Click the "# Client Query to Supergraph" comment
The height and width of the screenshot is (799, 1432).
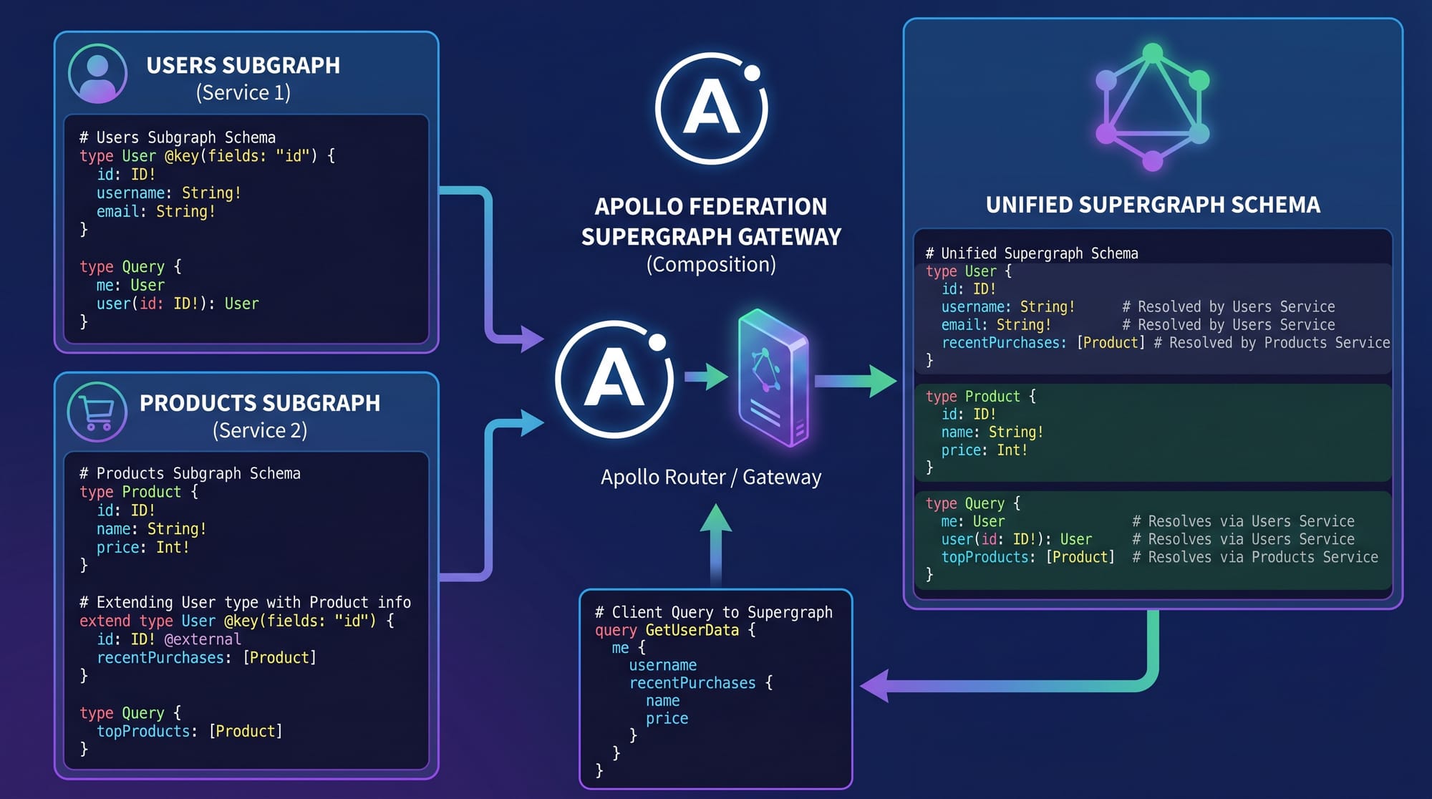click(x=714, y=612)
